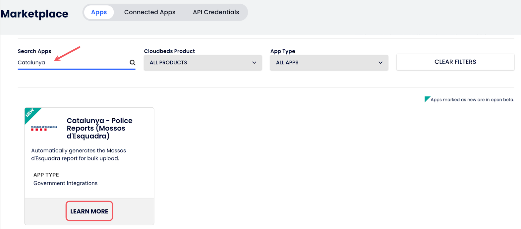The width and height of the screenshot is (521, 229).
Task: Click the Marketplace page heading
Action: click(x=34, y=14)
